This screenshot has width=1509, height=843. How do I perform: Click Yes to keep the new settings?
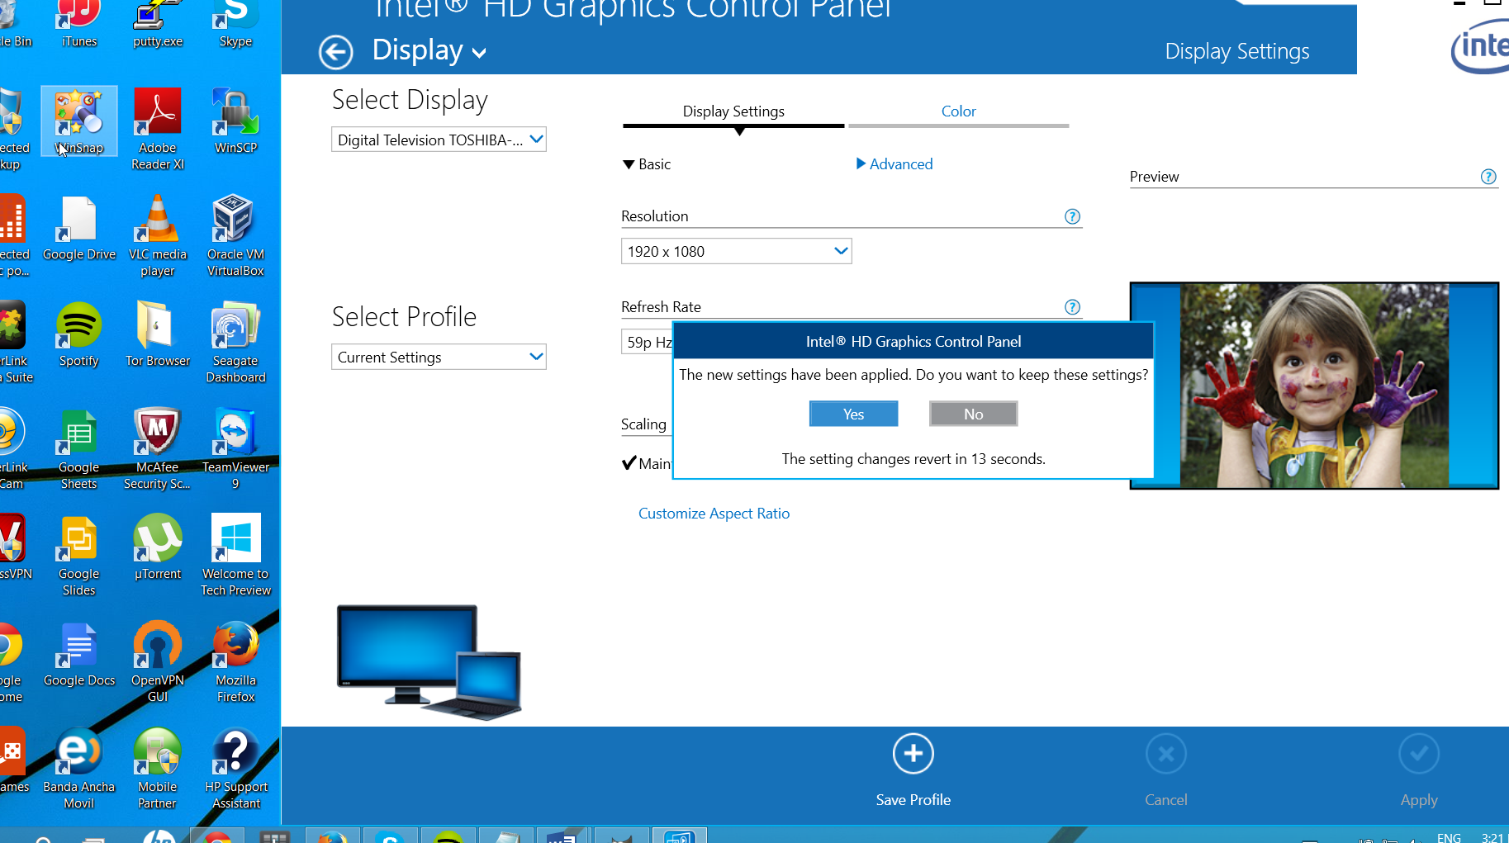pyautogui.click(x=853, y=414)
